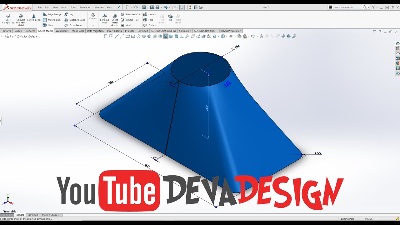Click the Open document icon

[x=135, y=7]
